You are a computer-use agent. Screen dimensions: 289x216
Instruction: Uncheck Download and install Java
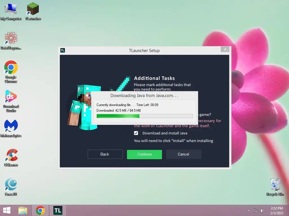coord(136,133)
